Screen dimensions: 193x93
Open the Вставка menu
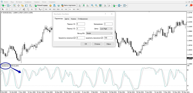(19, 2)
